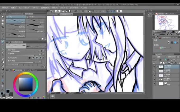Choose the リアルGペン sub tool
This screenshot has width=180, height=112.
16,35
